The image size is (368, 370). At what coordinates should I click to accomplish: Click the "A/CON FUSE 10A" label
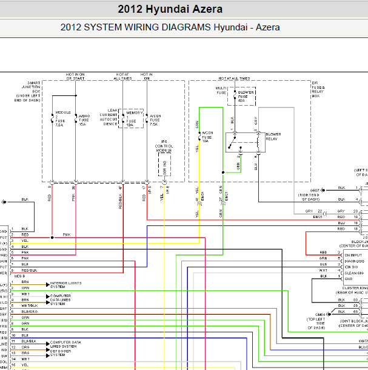pos(207,137)
